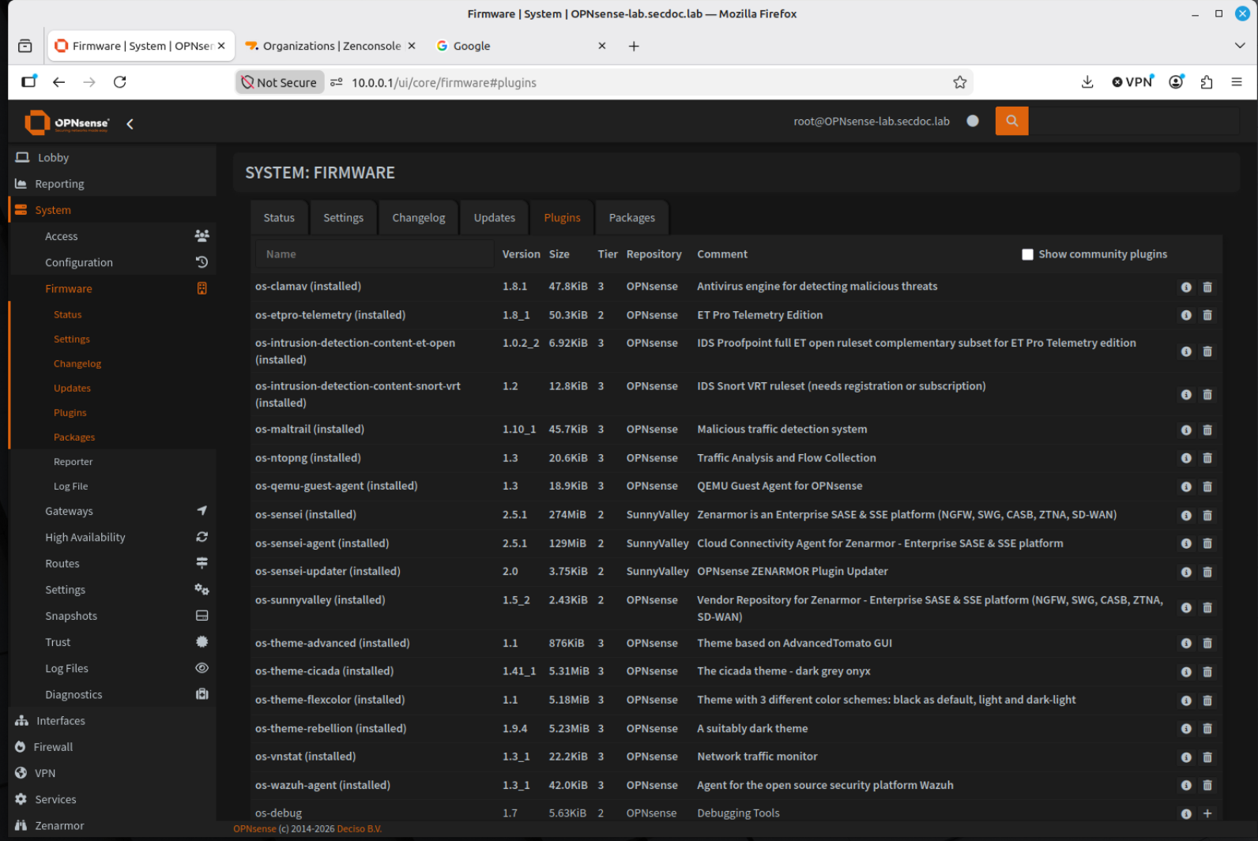This screenshot has width=1258, height=841.
Task: Expand the Services menu section
Action: pos(112,799)
